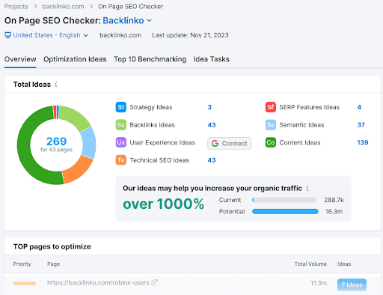This screenshot has height=295, width=383.
Task: Click the orange priority bar for roblox-users
Action: coord(25,283)
